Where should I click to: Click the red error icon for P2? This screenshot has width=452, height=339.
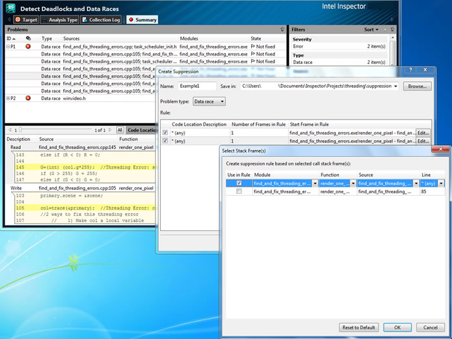pyautogui.click(x=28, y=98)
